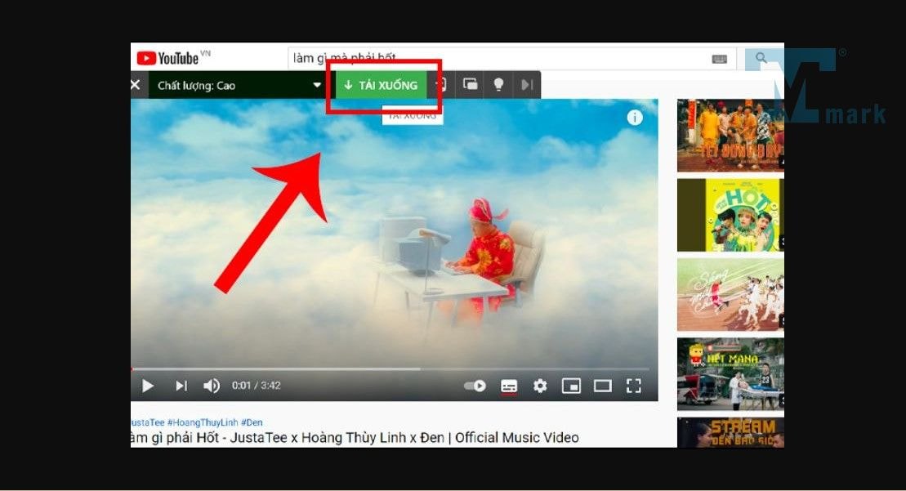The width and height of the screenshot is (906, 491).
Task: Switch to miniplayer mode
Action: pos(571,386)
